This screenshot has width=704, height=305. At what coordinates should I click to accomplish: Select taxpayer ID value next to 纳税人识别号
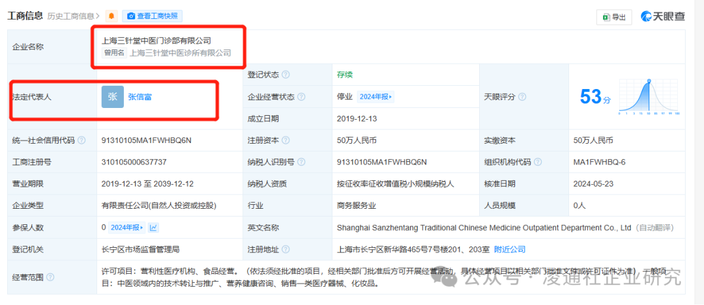point(382,162)
